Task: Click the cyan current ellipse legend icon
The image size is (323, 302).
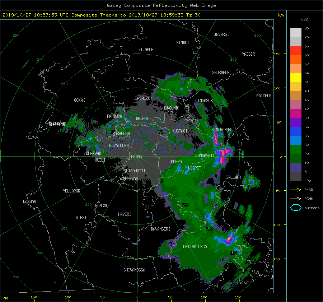Action: point(296,208)
